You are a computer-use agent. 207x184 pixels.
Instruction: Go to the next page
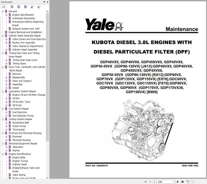178,182
